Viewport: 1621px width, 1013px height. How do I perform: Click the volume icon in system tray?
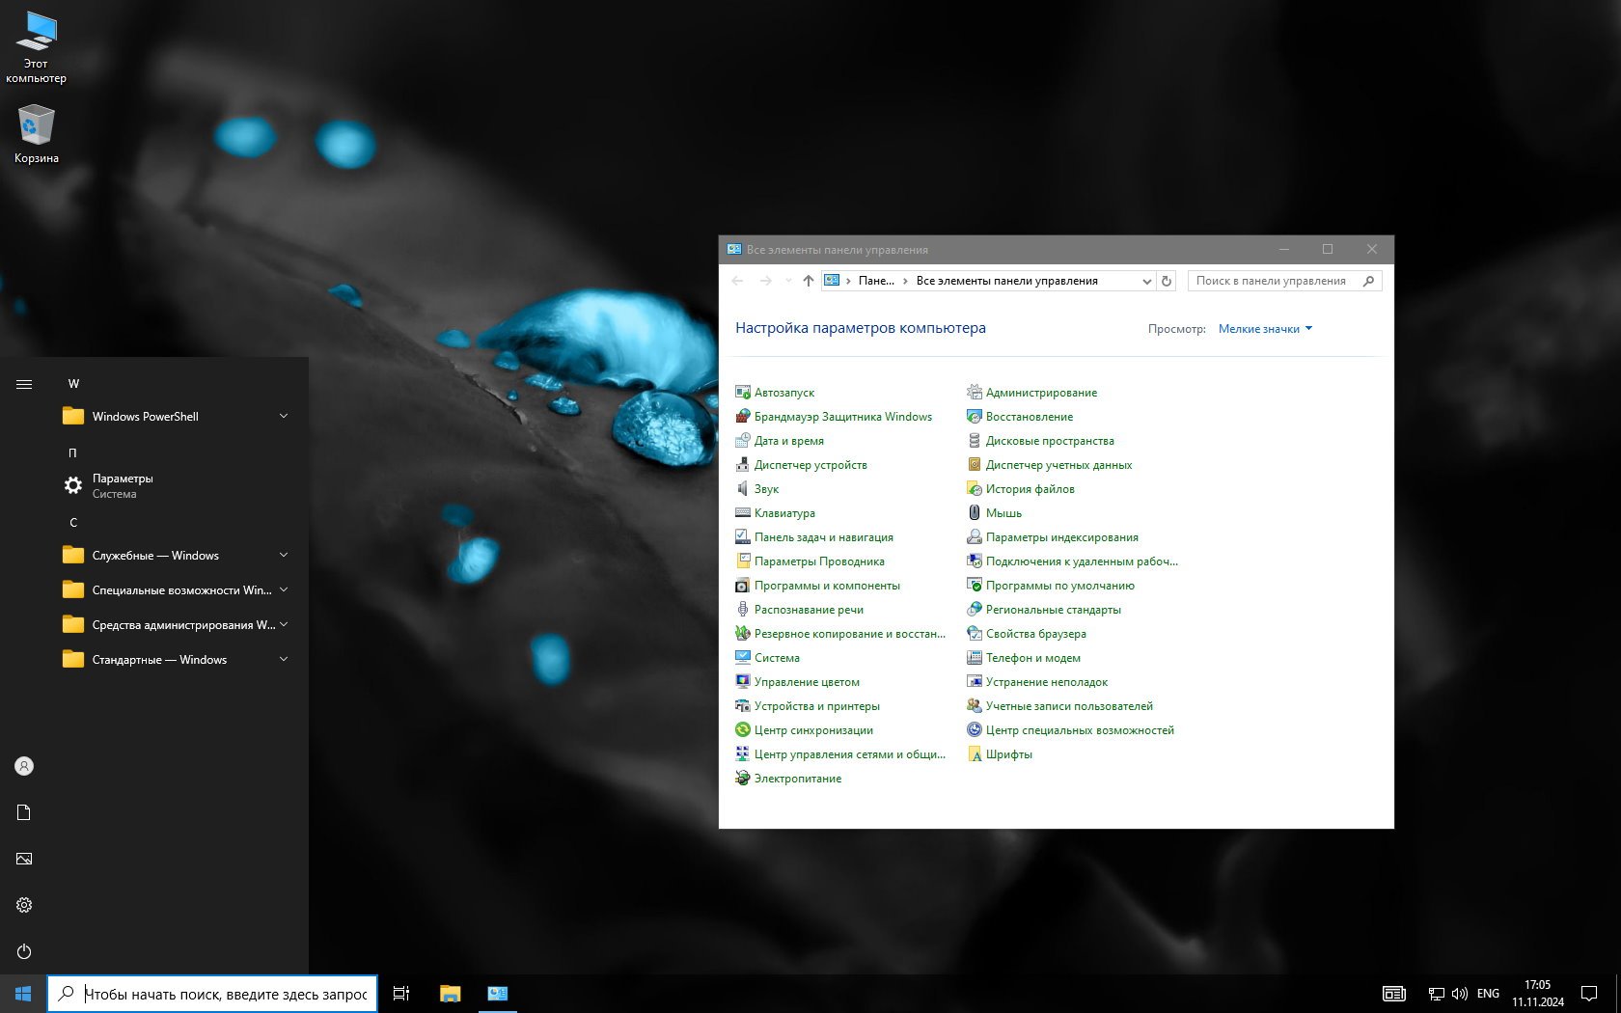pos(1459,993)
